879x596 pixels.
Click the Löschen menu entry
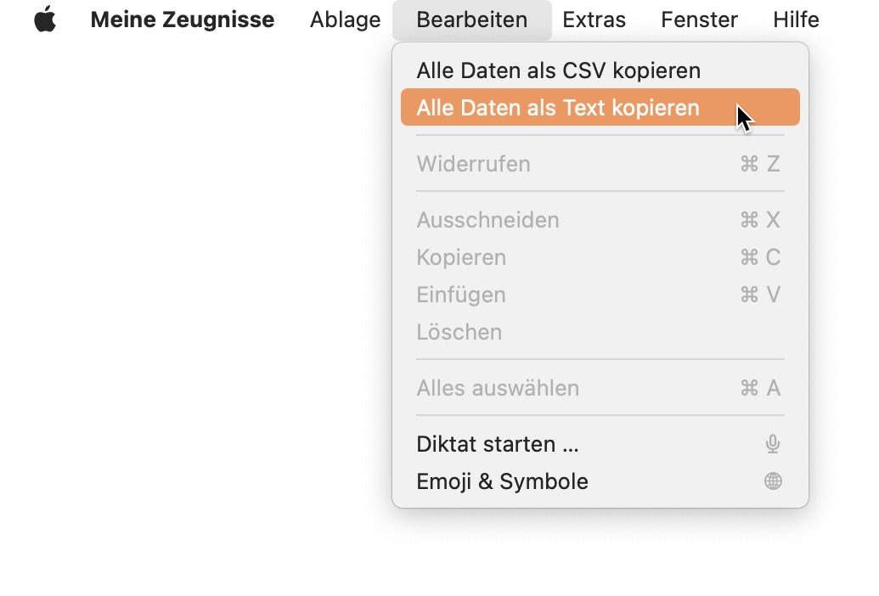pyautogui.click(x=600, y=332)
